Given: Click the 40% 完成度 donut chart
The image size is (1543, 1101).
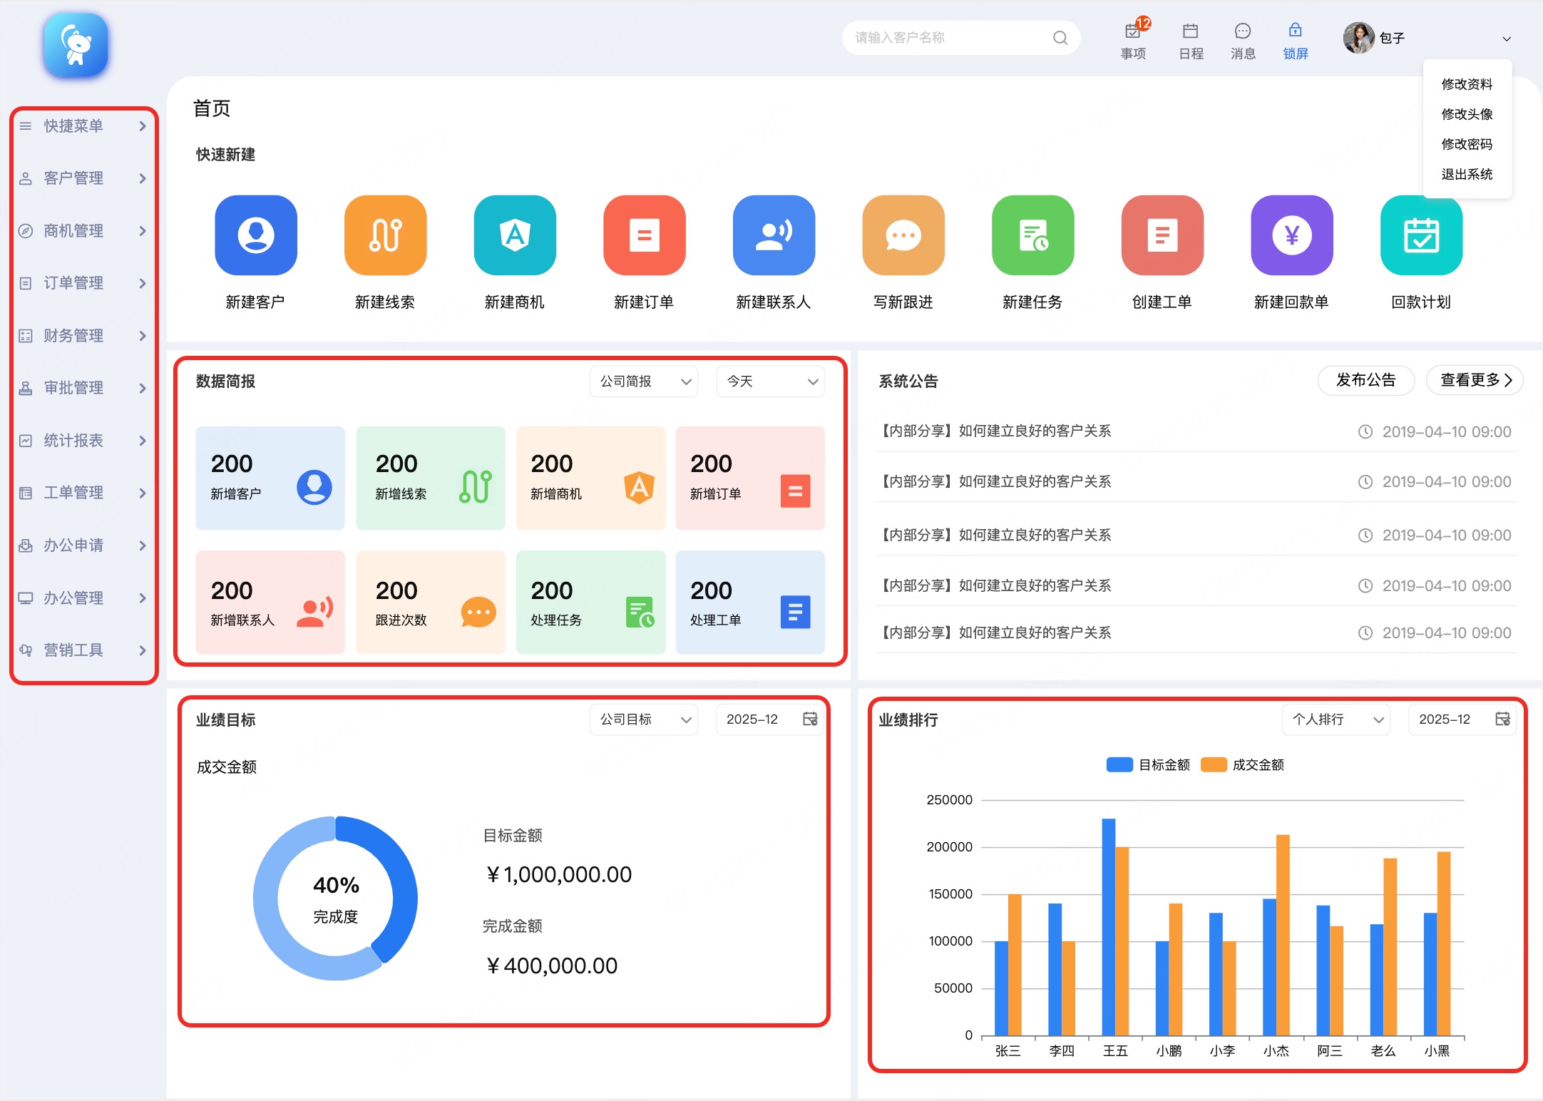Looking at the screenshot, I should pos(336,898).
